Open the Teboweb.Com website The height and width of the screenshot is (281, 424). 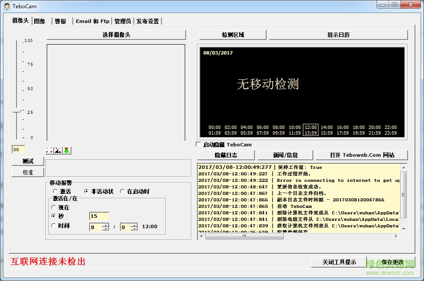point(363,155)
